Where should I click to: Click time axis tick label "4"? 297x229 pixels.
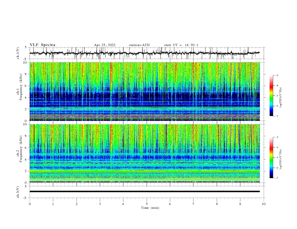[123, 204]
